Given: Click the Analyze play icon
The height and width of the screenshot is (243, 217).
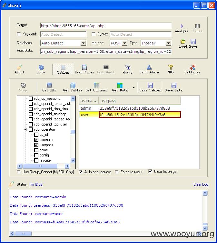Looking at the screenshot, I should [182, 26].
